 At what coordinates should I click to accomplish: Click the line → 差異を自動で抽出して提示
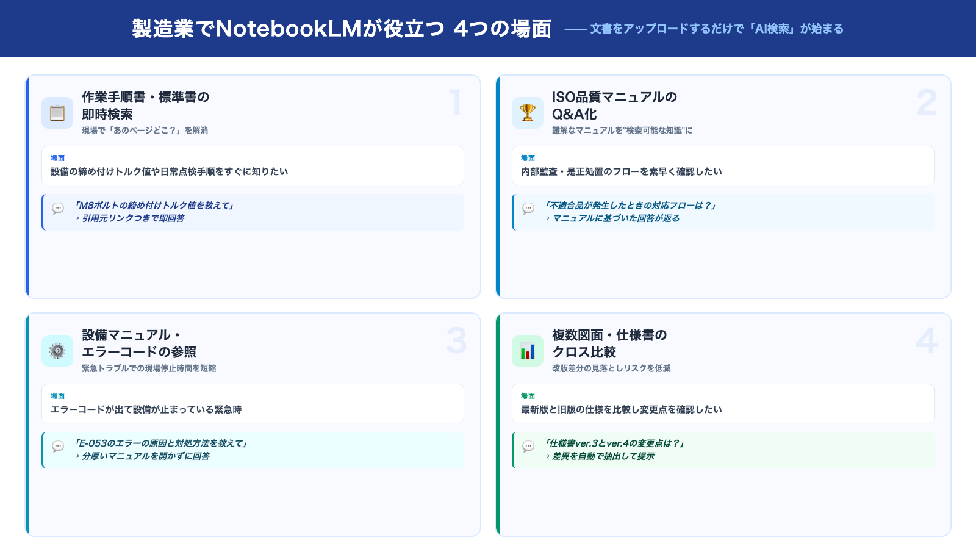pos(598,456)
